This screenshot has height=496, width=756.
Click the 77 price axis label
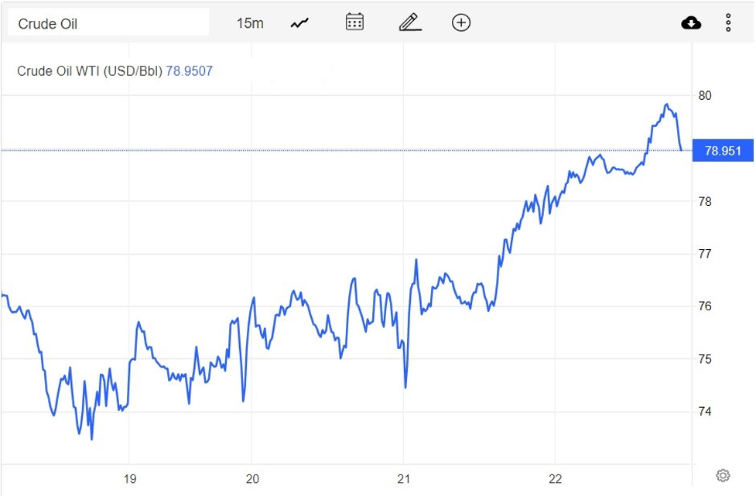pyautogui.click(x=705, y=254)
